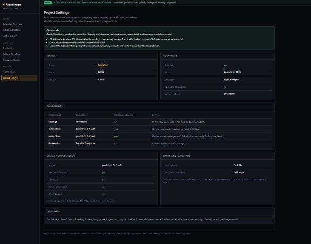Click the DEMO DATA card header
311x244 pixels.
53,212
